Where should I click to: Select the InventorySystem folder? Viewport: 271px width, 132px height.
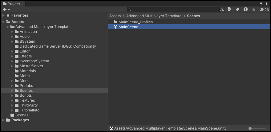click(x=54, y=61)
